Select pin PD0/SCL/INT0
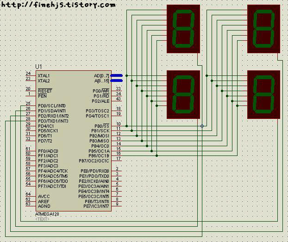 click(52, 106)
